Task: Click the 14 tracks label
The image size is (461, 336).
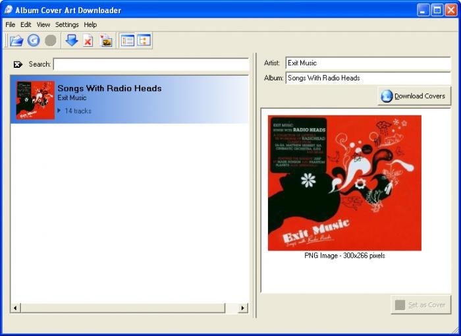Action: [78, 111]
